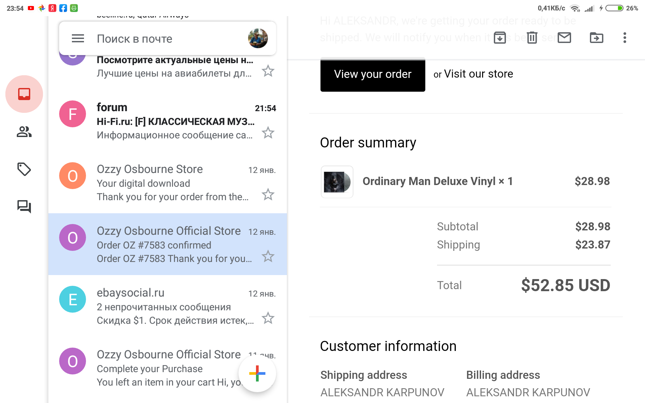The height and width of the screenshot is (403, 645).
Task: Delete the open email
Action: click(532, 38)
